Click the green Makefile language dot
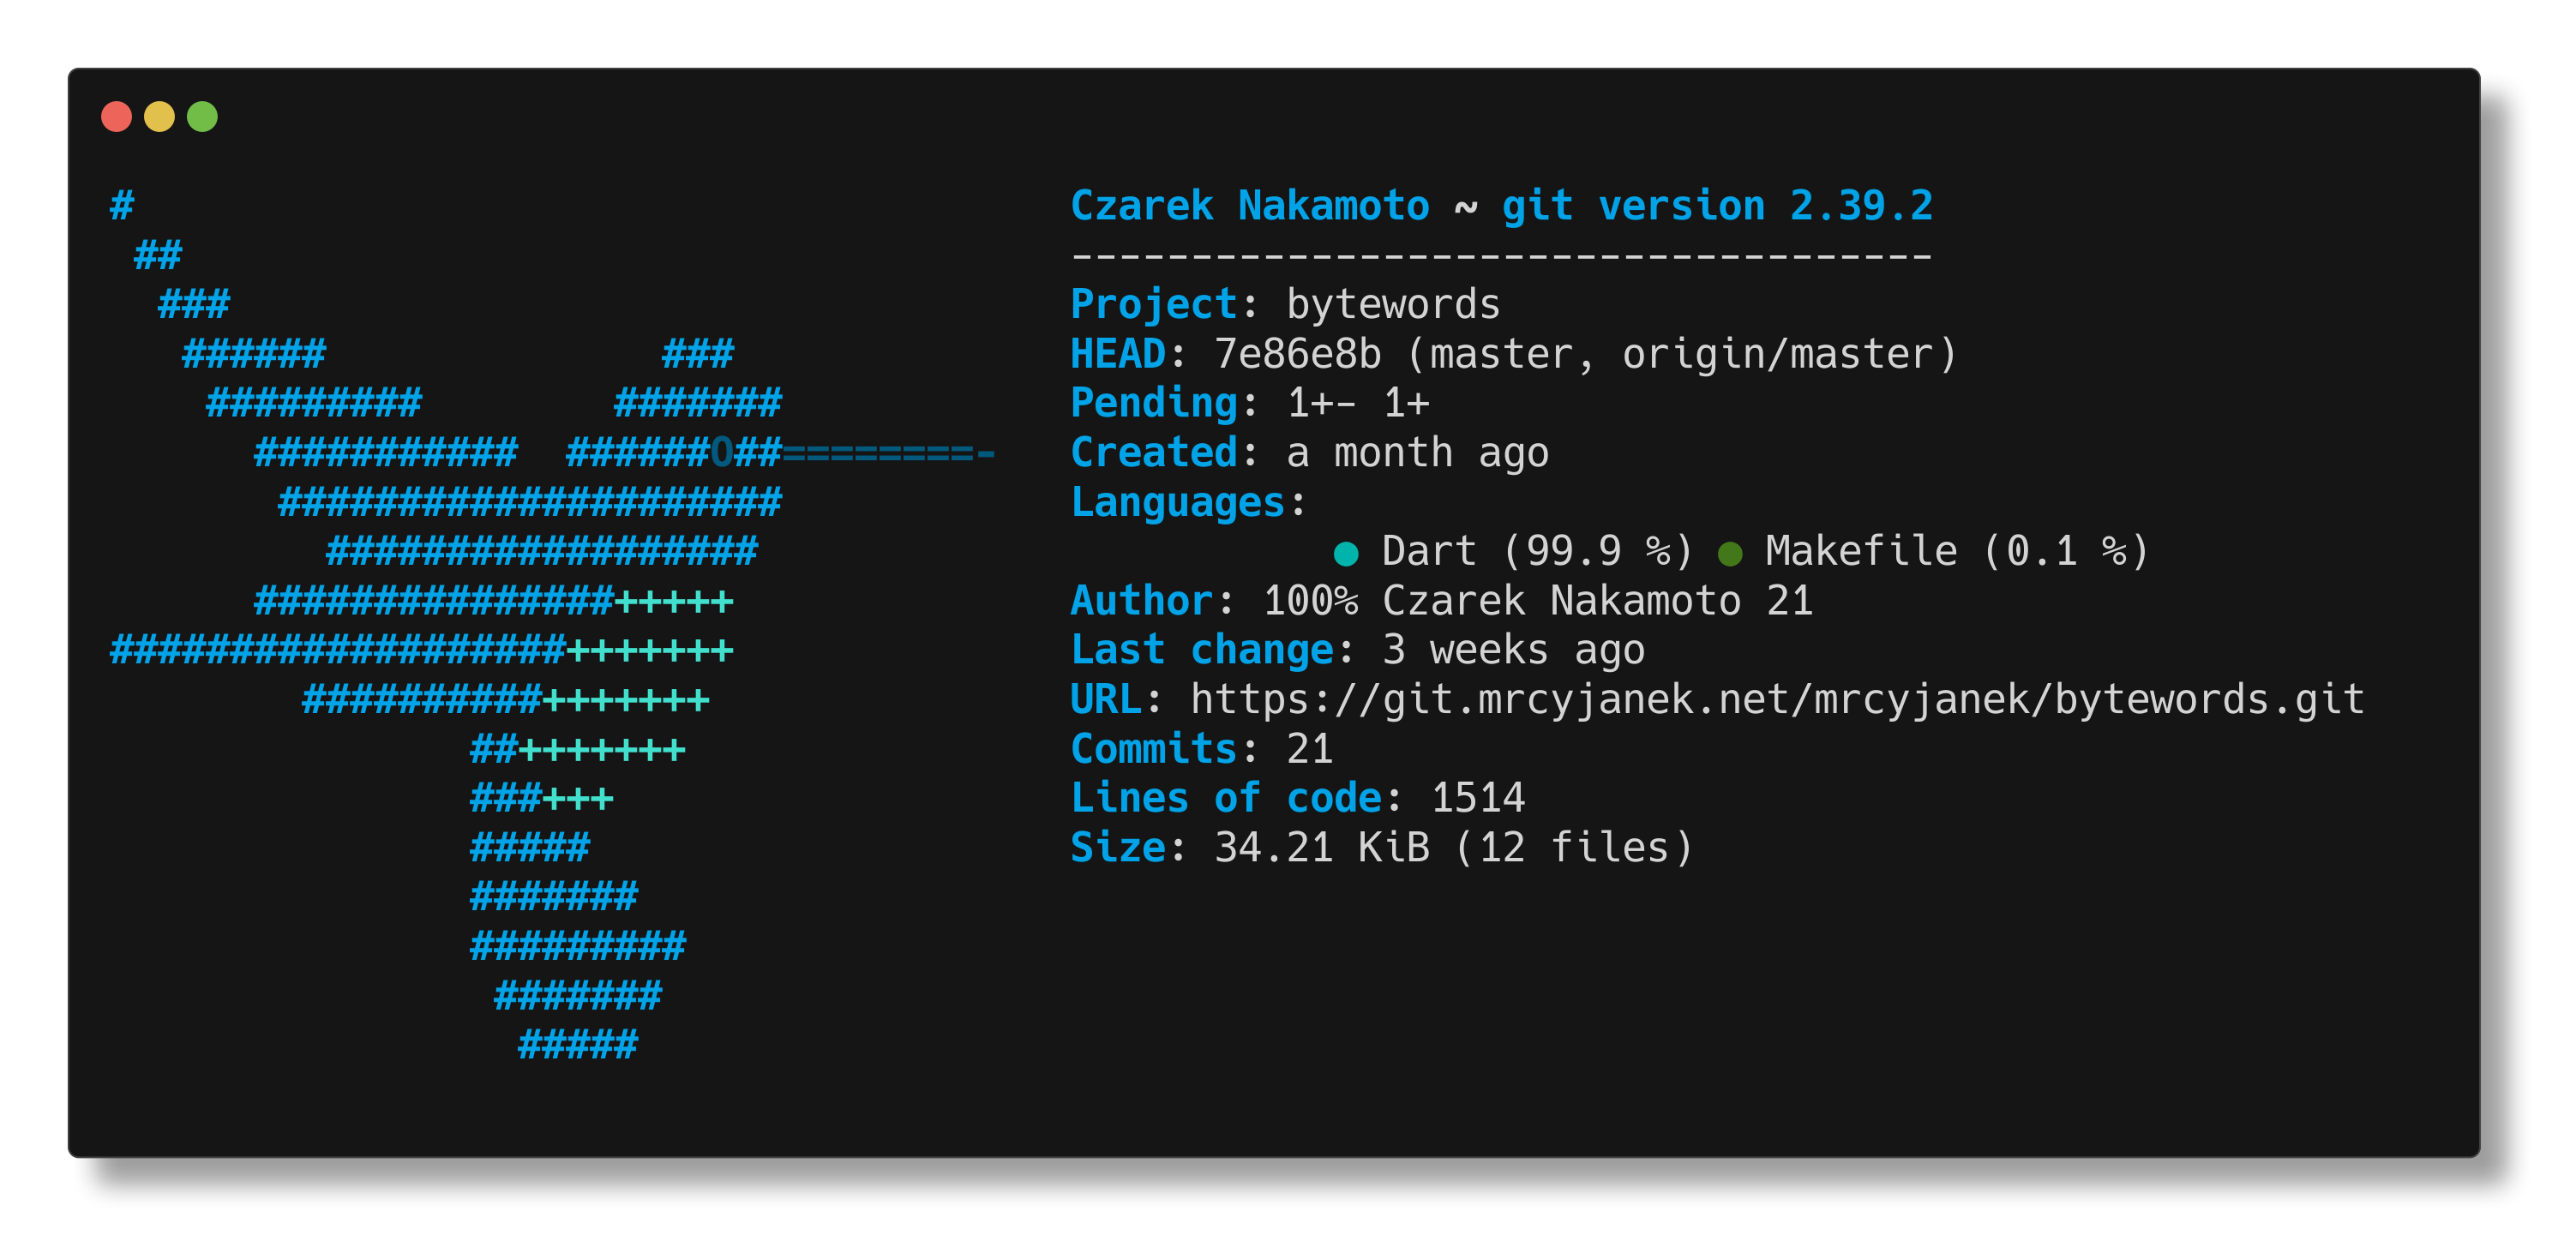Viewport: 2576px width, 1253px height. coord(1730,553)
